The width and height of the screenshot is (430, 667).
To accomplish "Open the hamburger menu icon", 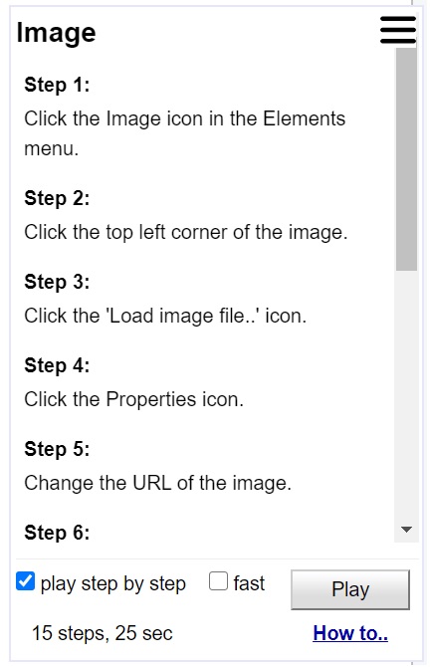I will pos(398,30).
